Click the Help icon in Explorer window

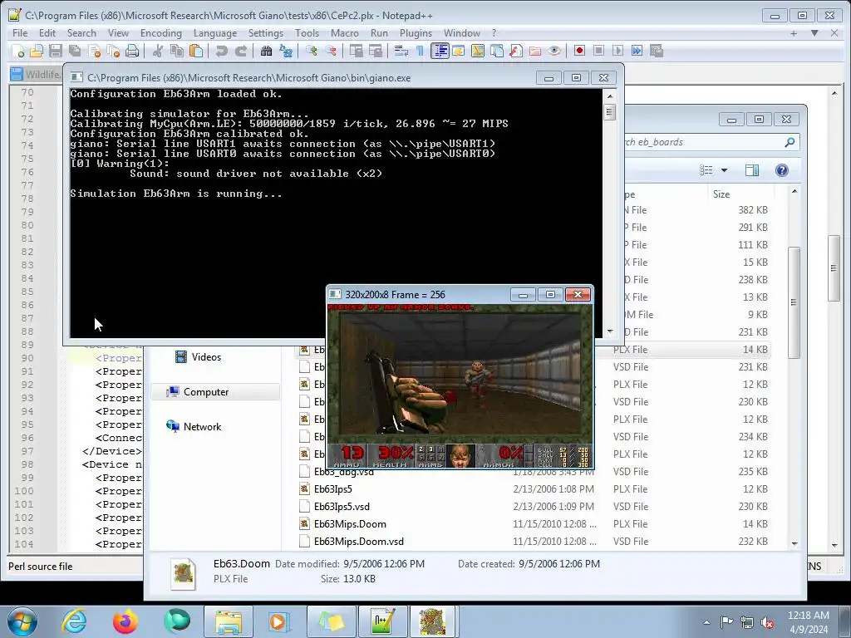[x=781, y=170]
